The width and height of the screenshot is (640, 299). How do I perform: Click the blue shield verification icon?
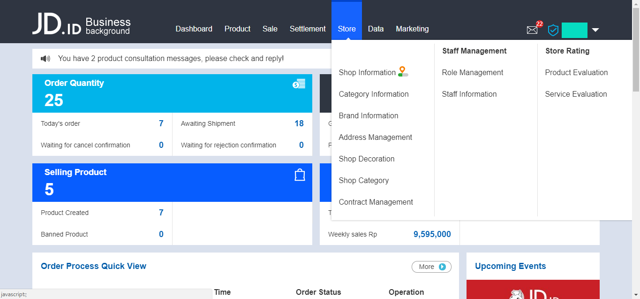(553, 30)
